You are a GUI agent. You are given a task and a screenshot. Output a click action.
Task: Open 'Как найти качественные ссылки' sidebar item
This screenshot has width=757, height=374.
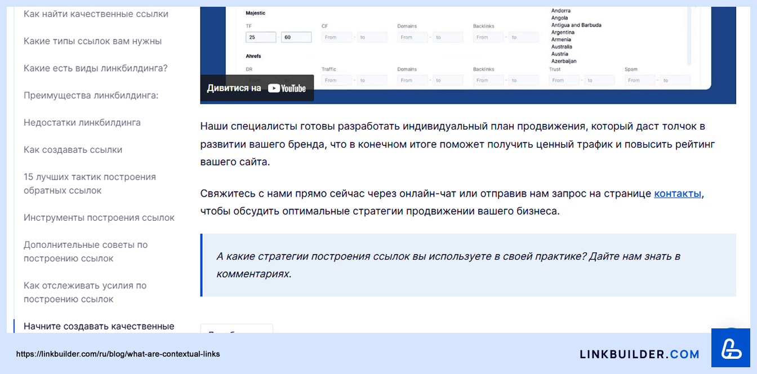[x=96, y=14]
